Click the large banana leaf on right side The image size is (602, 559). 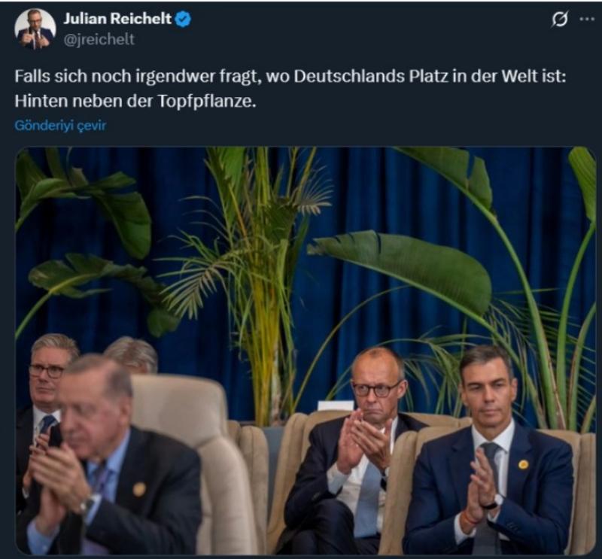click(400, 269)
